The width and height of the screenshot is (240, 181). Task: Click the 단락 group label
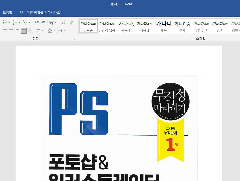pyautogui.click(x=36, y=39)
